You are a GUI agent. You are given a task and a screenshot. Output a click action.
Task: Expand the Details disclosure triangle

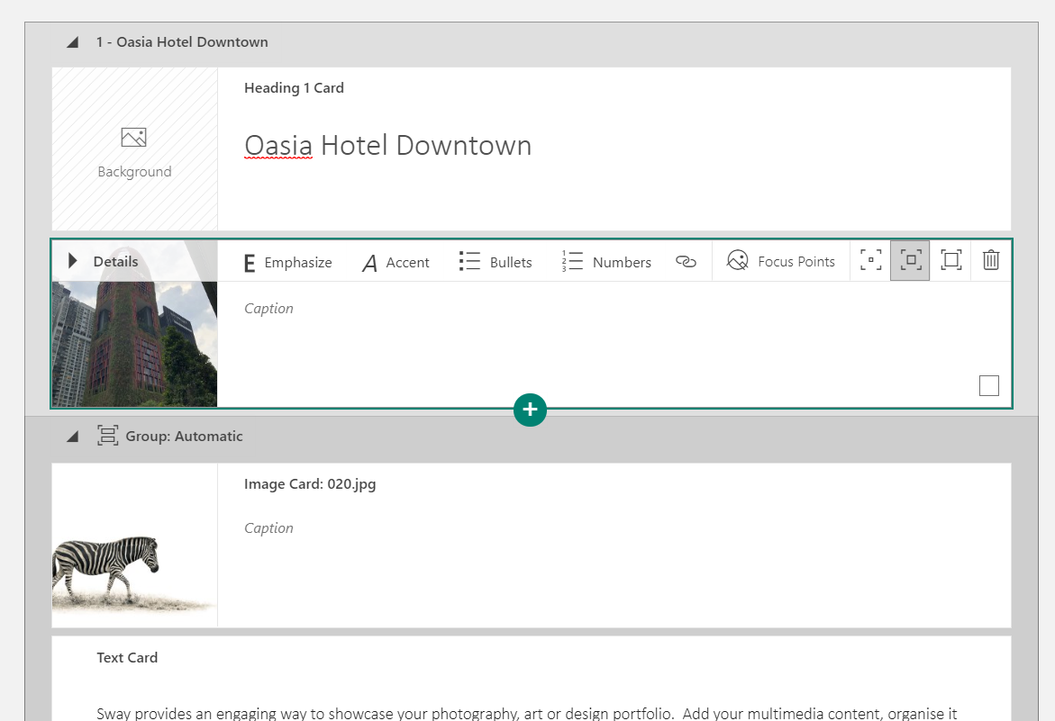pos(73,261)
